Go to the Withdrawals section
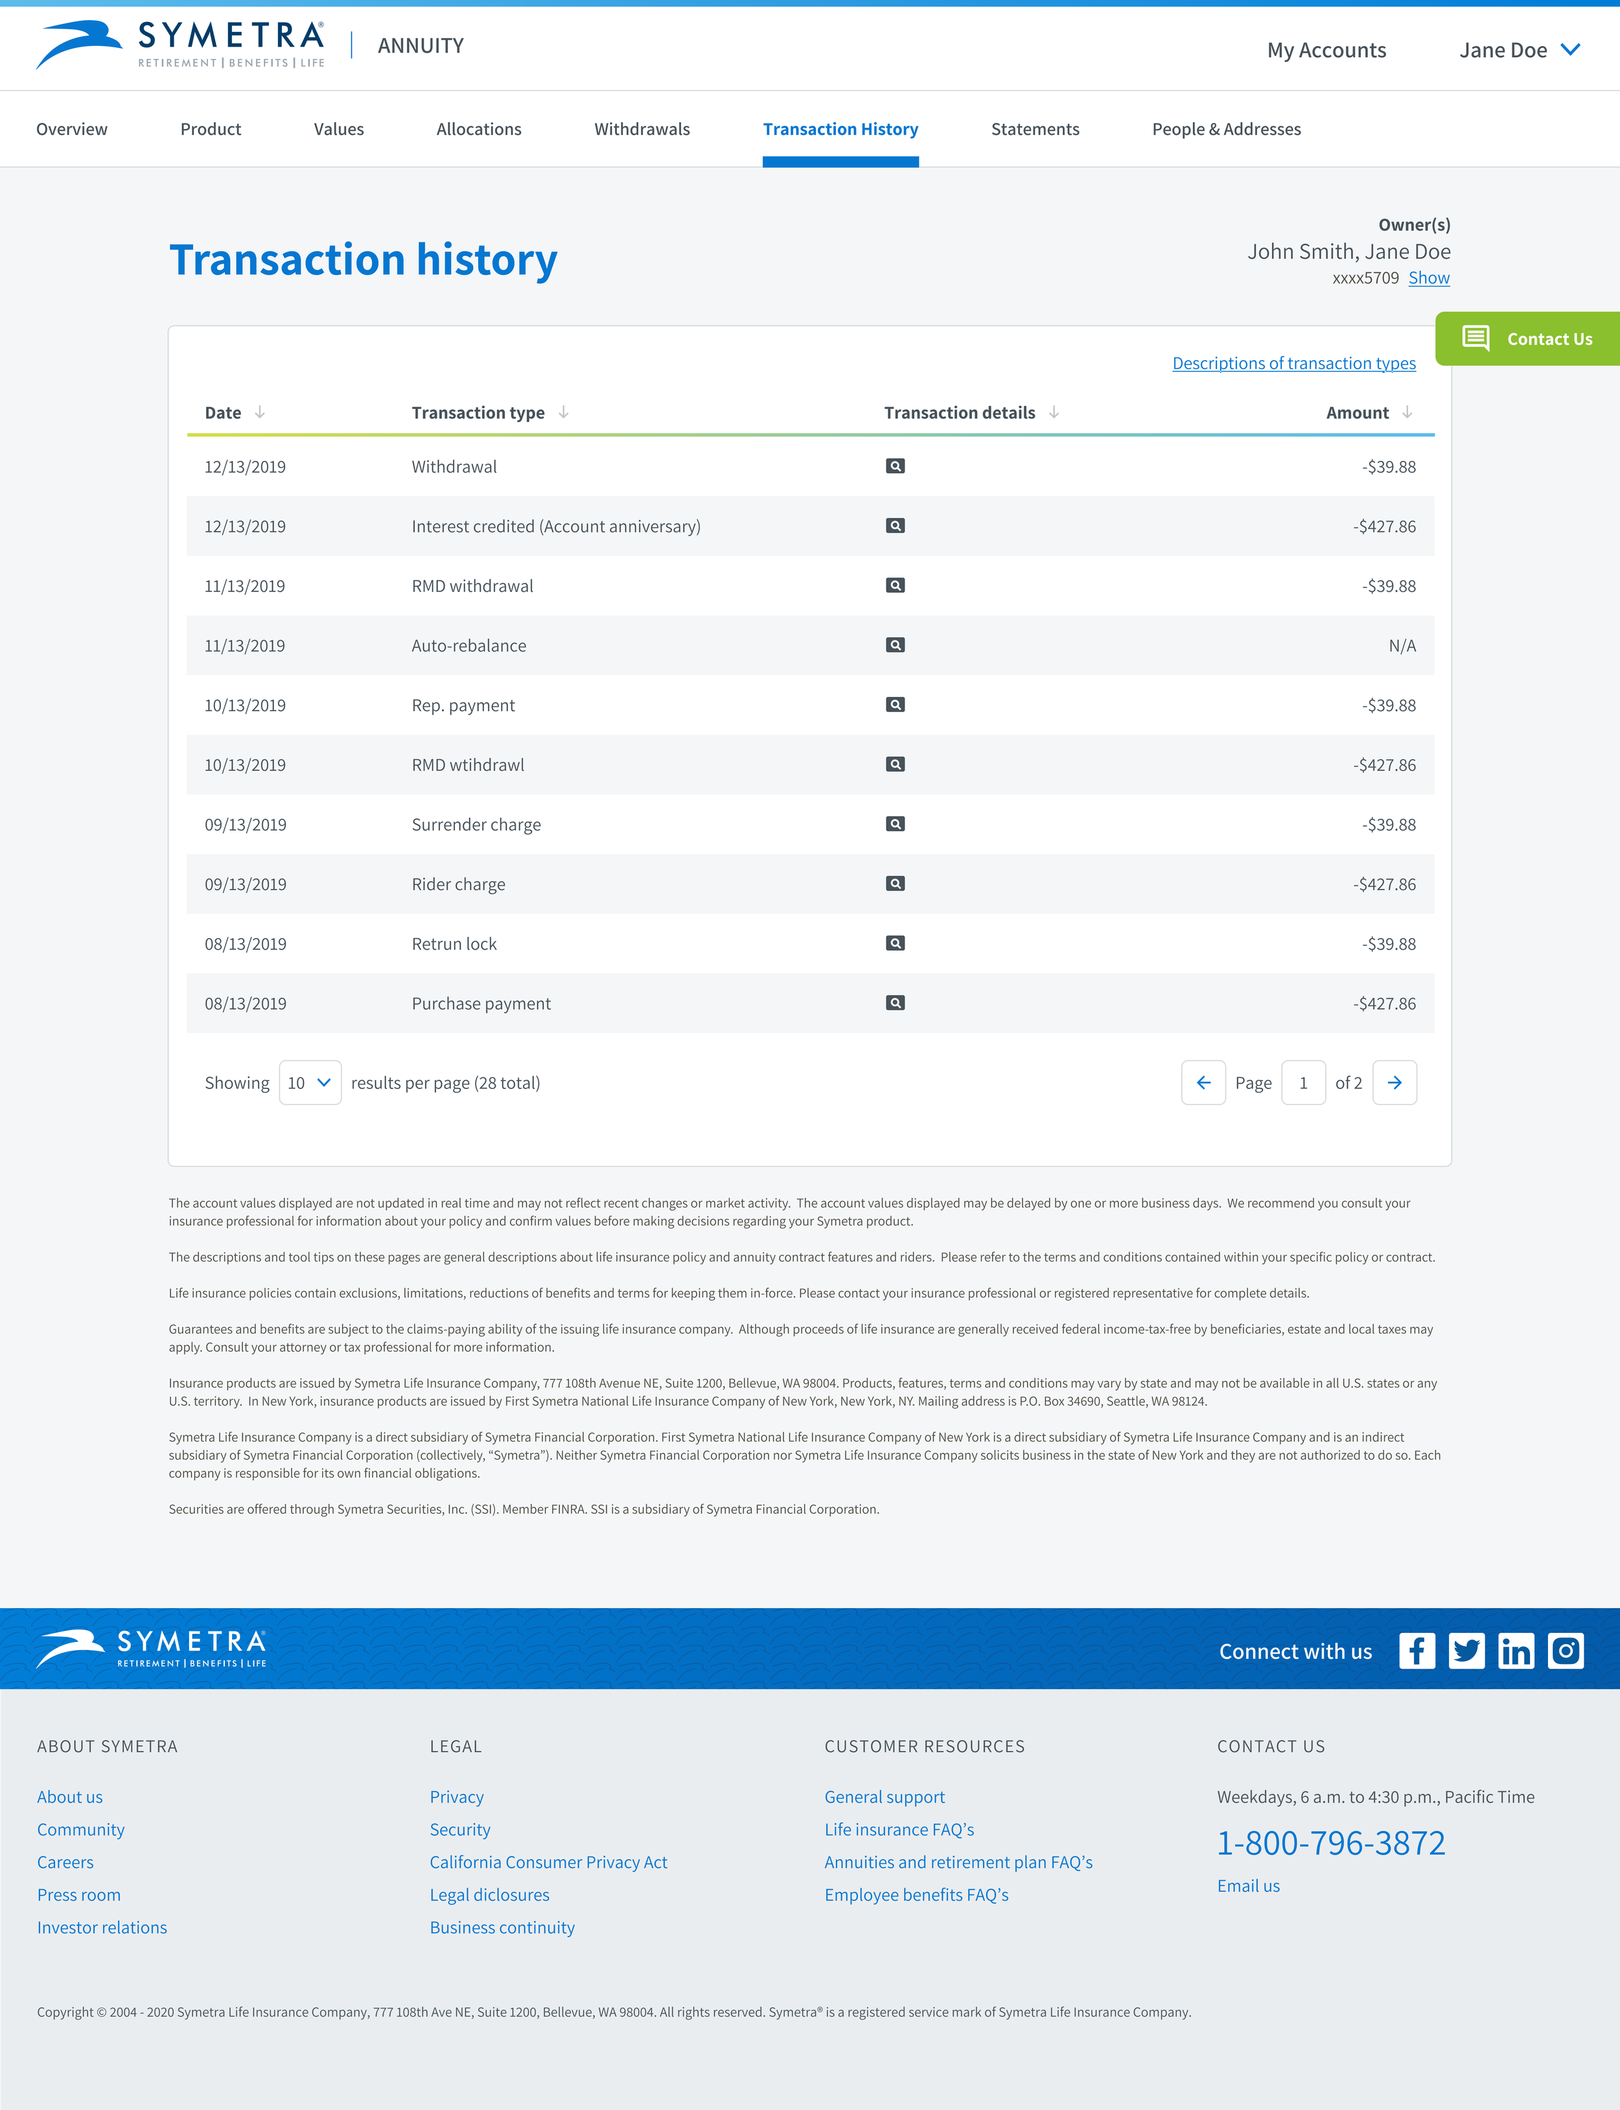 [x=642, y=128]
